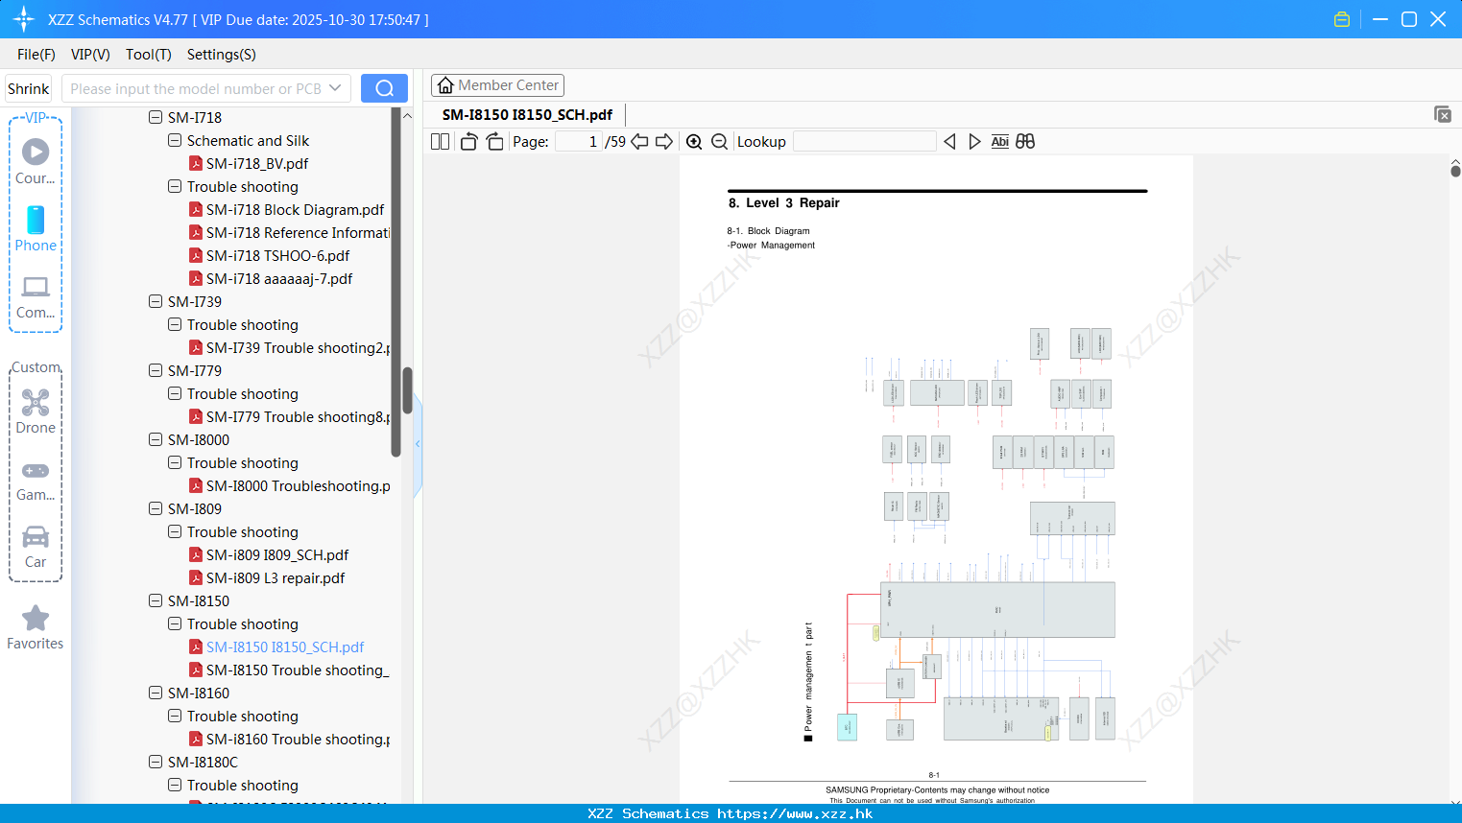Open the Tool(T) menu
The width and height of the screenshot is (1462, 823).
pos(149,55)
